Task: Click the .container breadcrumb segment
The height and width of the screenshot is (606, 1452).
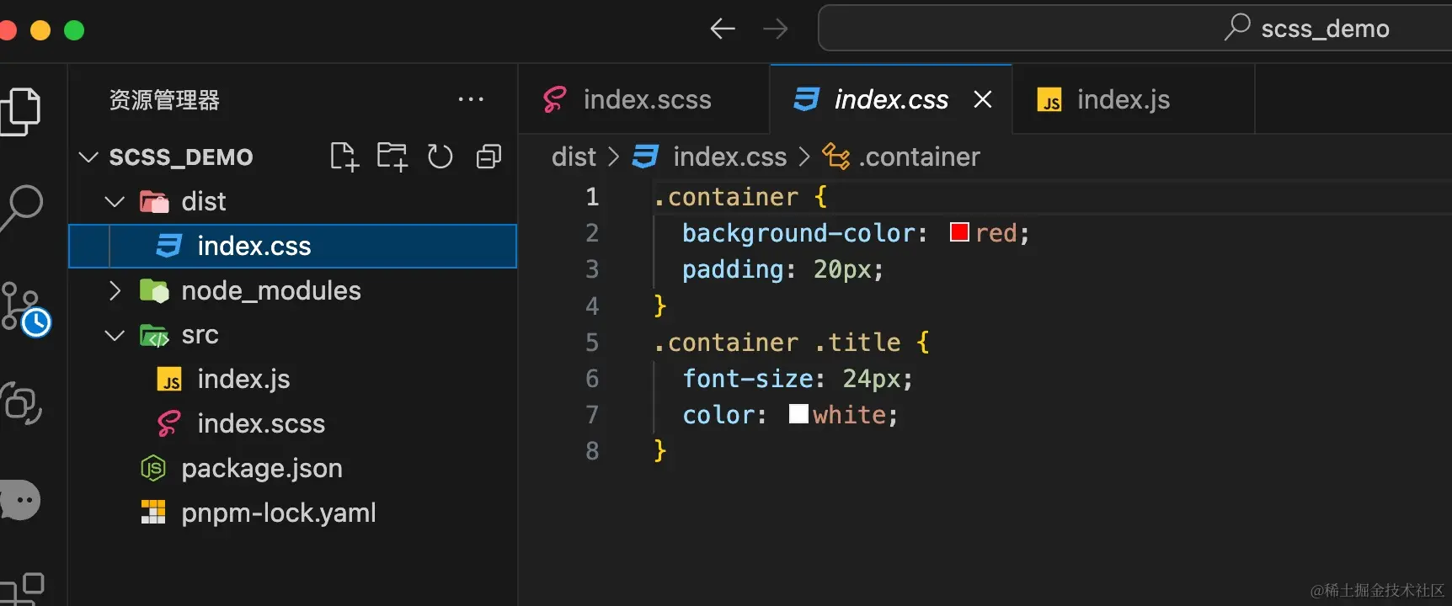Action: pyautogui.click(x=920, y=157)
